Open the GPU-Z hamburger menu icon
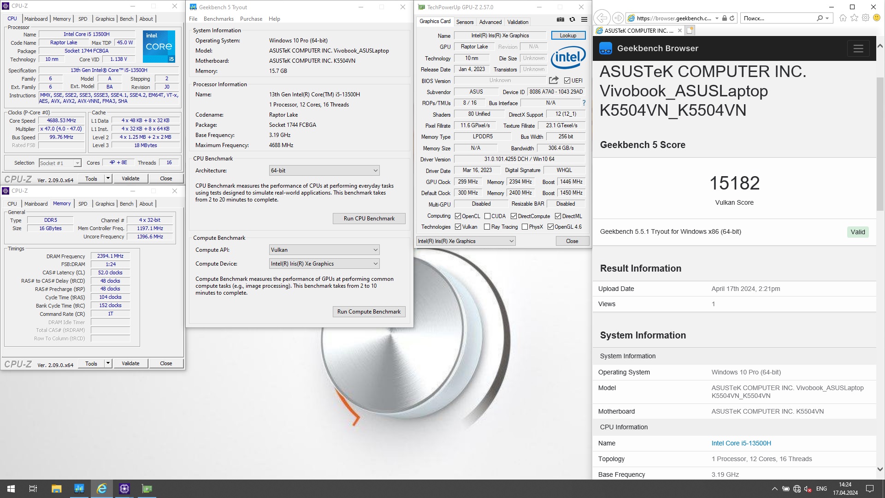 tap(584, 19)
